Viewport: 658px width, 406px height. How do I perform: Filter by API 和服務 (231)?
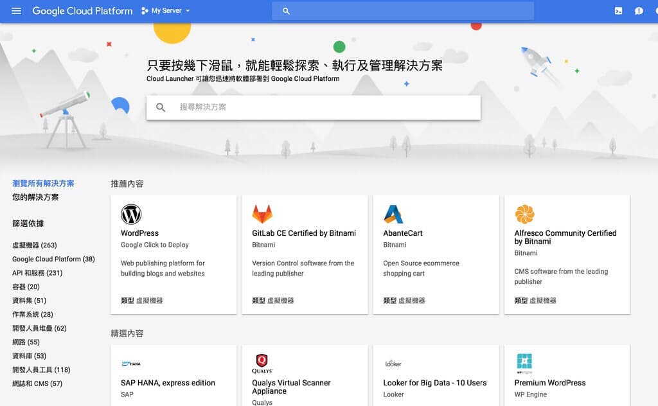click(x=37, y=272)
